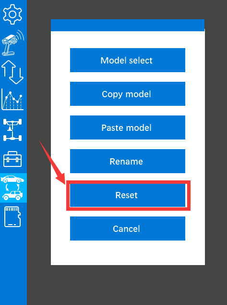
Task: Open the up and down arrows icon
Action: 12,72
